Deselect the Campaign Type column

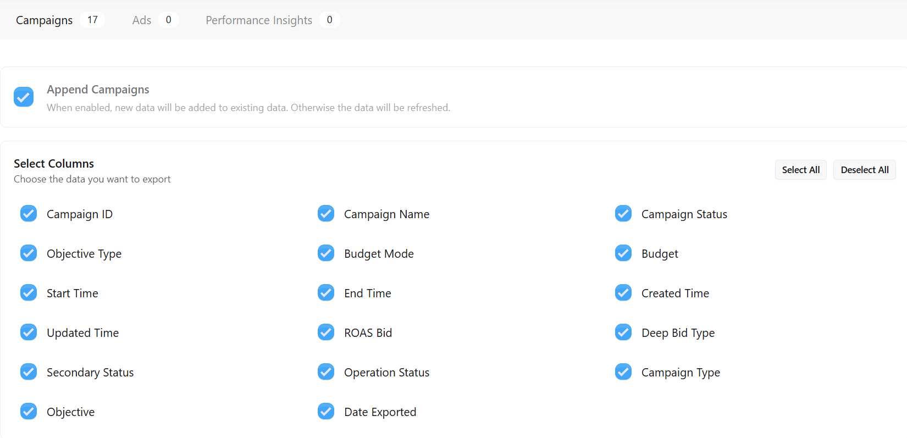point(623,372)
